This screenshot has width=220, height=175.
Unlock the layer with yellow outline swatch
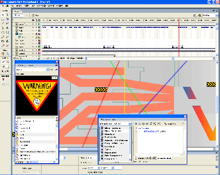tap(36, 37)
